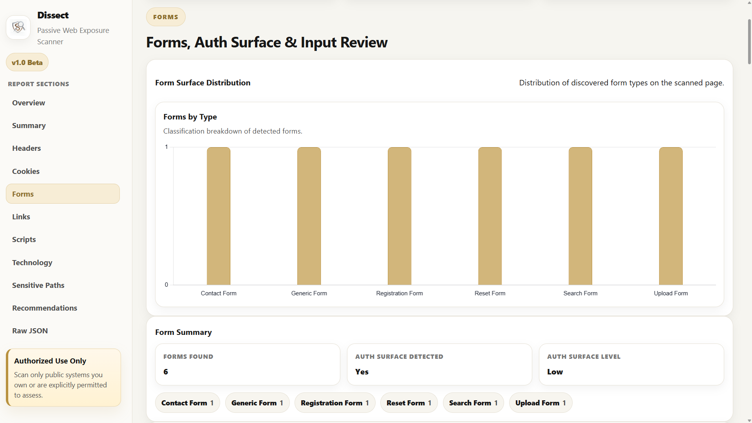This screenshot has height=423, width=752.
Task: Navigate to Sensitive Paths section
Action: (x=63, y=285)
